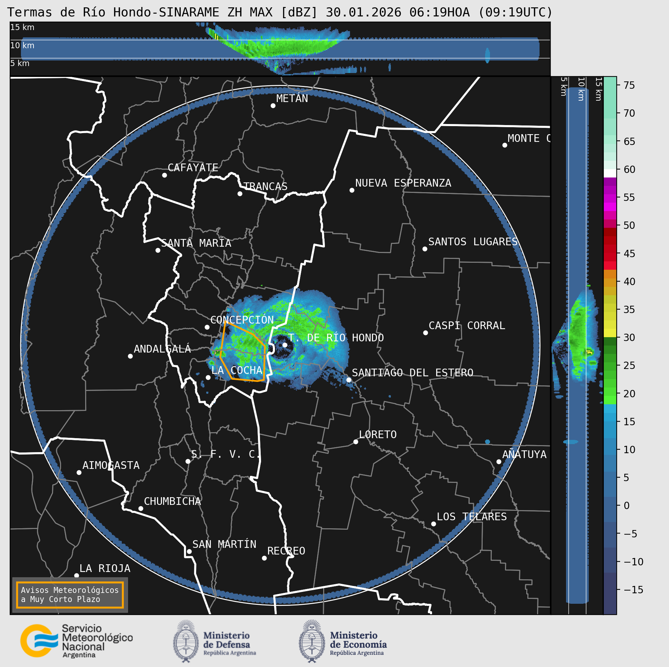Select the AÑATUYA city label

coord(524,455)
